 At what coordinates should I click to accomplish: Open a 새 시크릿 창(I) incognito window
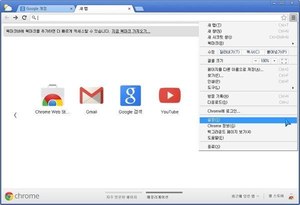(x=248, y=37)
